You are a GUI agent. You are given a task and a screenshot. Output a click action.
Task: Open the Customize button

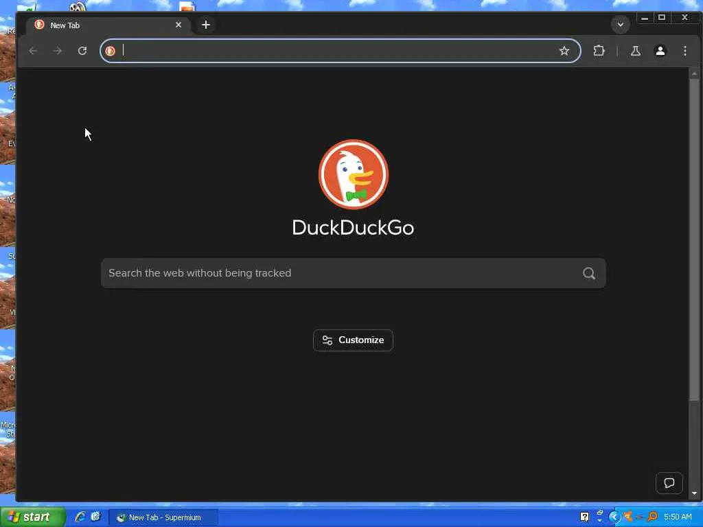(x=354, y=340)
